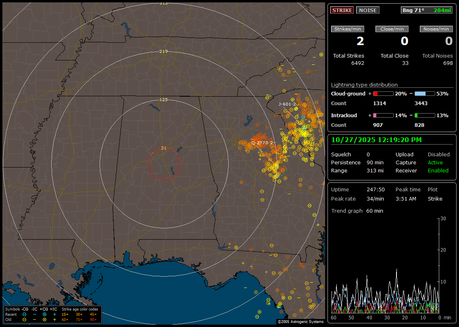Click the Capture Active status

tap(435, 163)
